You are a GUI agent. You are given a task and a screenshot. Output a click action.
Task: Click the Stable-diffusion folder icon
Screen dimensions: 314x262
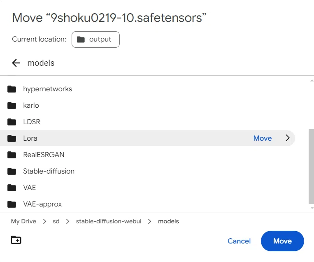[x=12, y=172]
